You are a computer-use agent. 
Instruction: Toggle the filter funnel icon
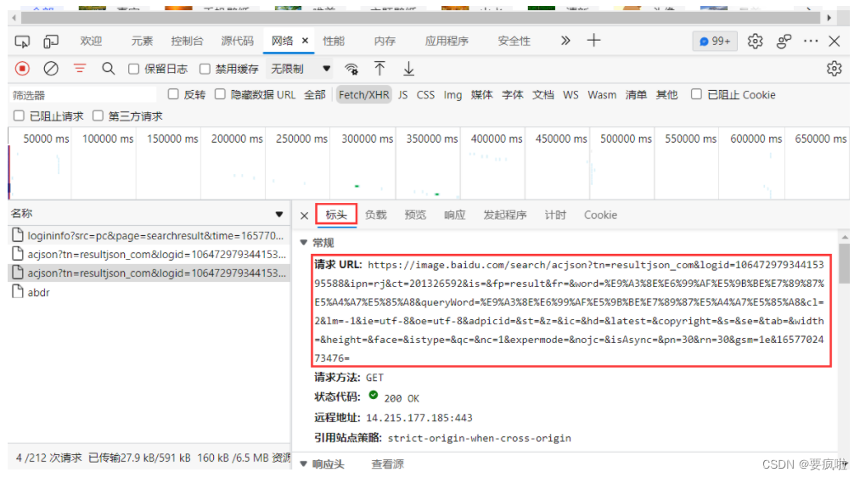tap(80, 69)
